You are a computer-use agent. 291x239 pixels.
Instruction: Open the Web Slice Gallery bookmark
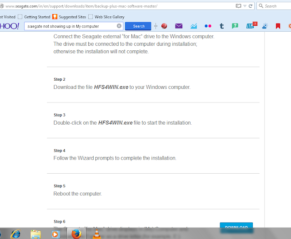click(106, 17)
